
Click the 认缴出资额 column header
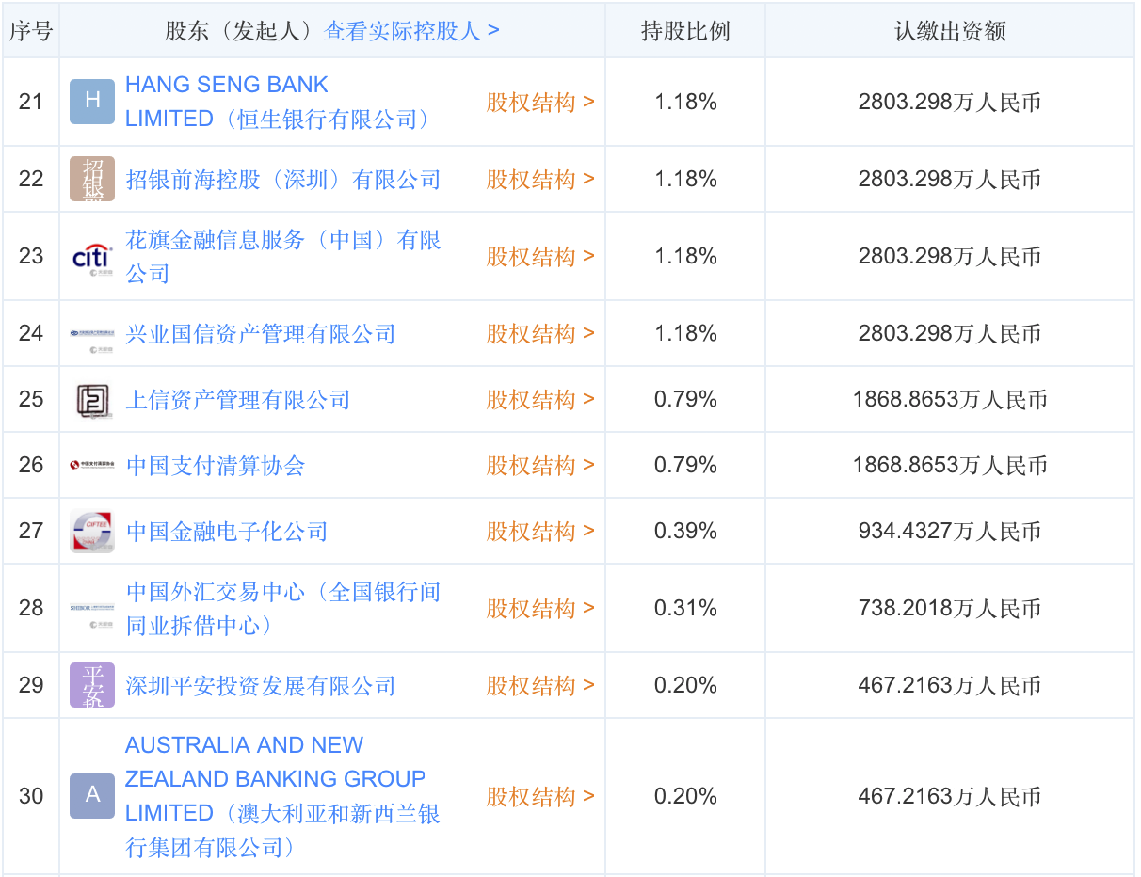[949, 30]
